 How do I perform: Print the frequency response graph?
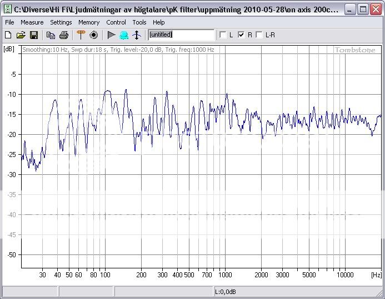64,35
